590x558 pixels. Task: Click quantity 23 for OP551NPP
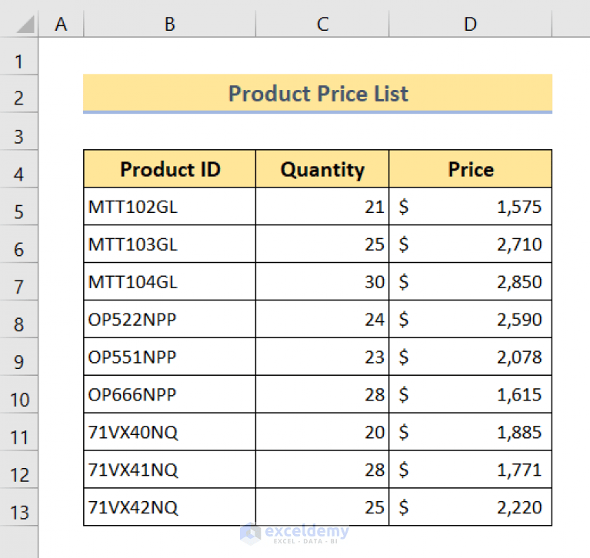[322, 357]
